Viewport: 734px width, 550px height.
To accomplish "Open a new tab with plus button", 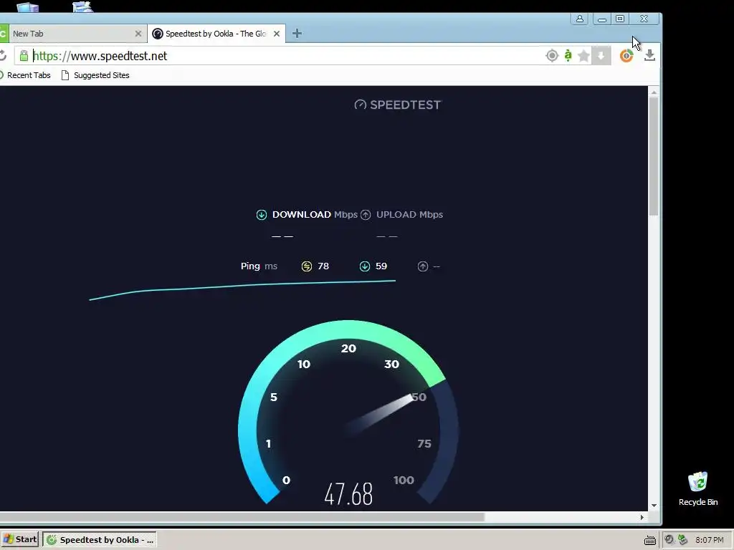I will click(297, 33).
